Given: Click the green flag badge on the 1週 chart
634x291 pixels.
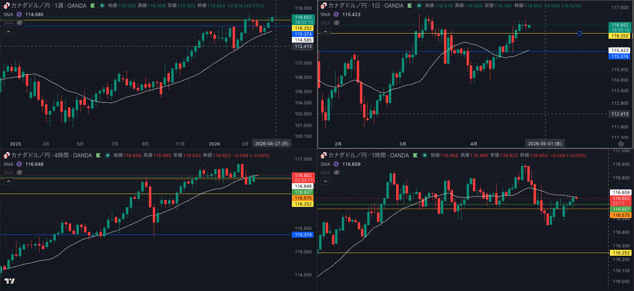Looking at the screenshot, I should [93, 6].
